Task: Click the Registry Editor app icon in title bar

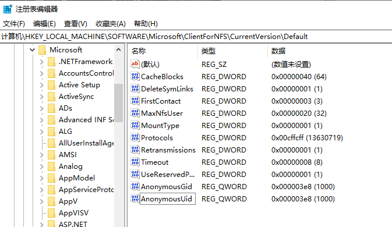Action: 8,9
